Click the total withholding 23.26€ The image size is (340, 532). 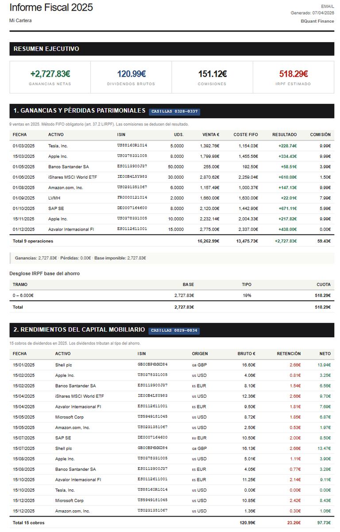[294, 523]
